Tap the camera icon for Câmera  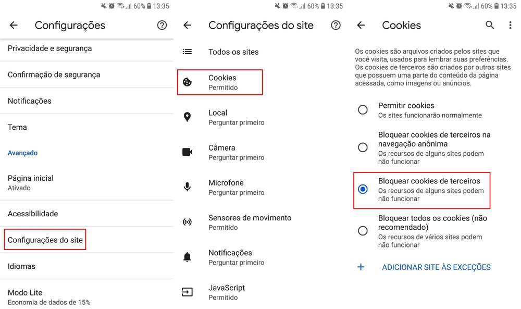(x=188, y=152)
